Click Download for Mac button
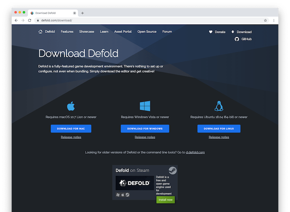Viewport: 290px width, 212px height. tap(71, 128)
